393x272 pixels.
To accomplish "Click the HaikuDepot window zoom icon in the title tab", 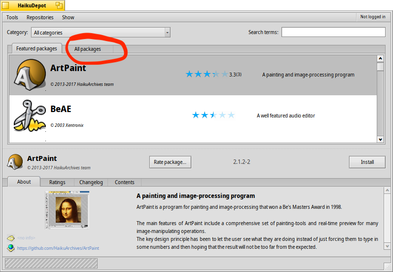I will click(x=59, y=5).
